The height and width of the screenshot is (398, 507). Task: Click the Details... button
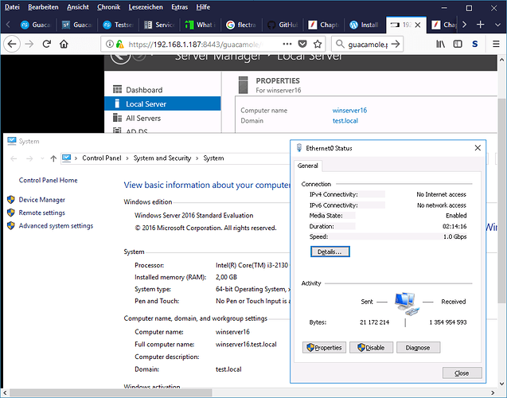(330, 252)
